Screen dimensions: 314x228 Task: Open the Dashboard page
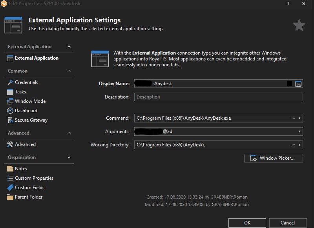tap(26, 111)
